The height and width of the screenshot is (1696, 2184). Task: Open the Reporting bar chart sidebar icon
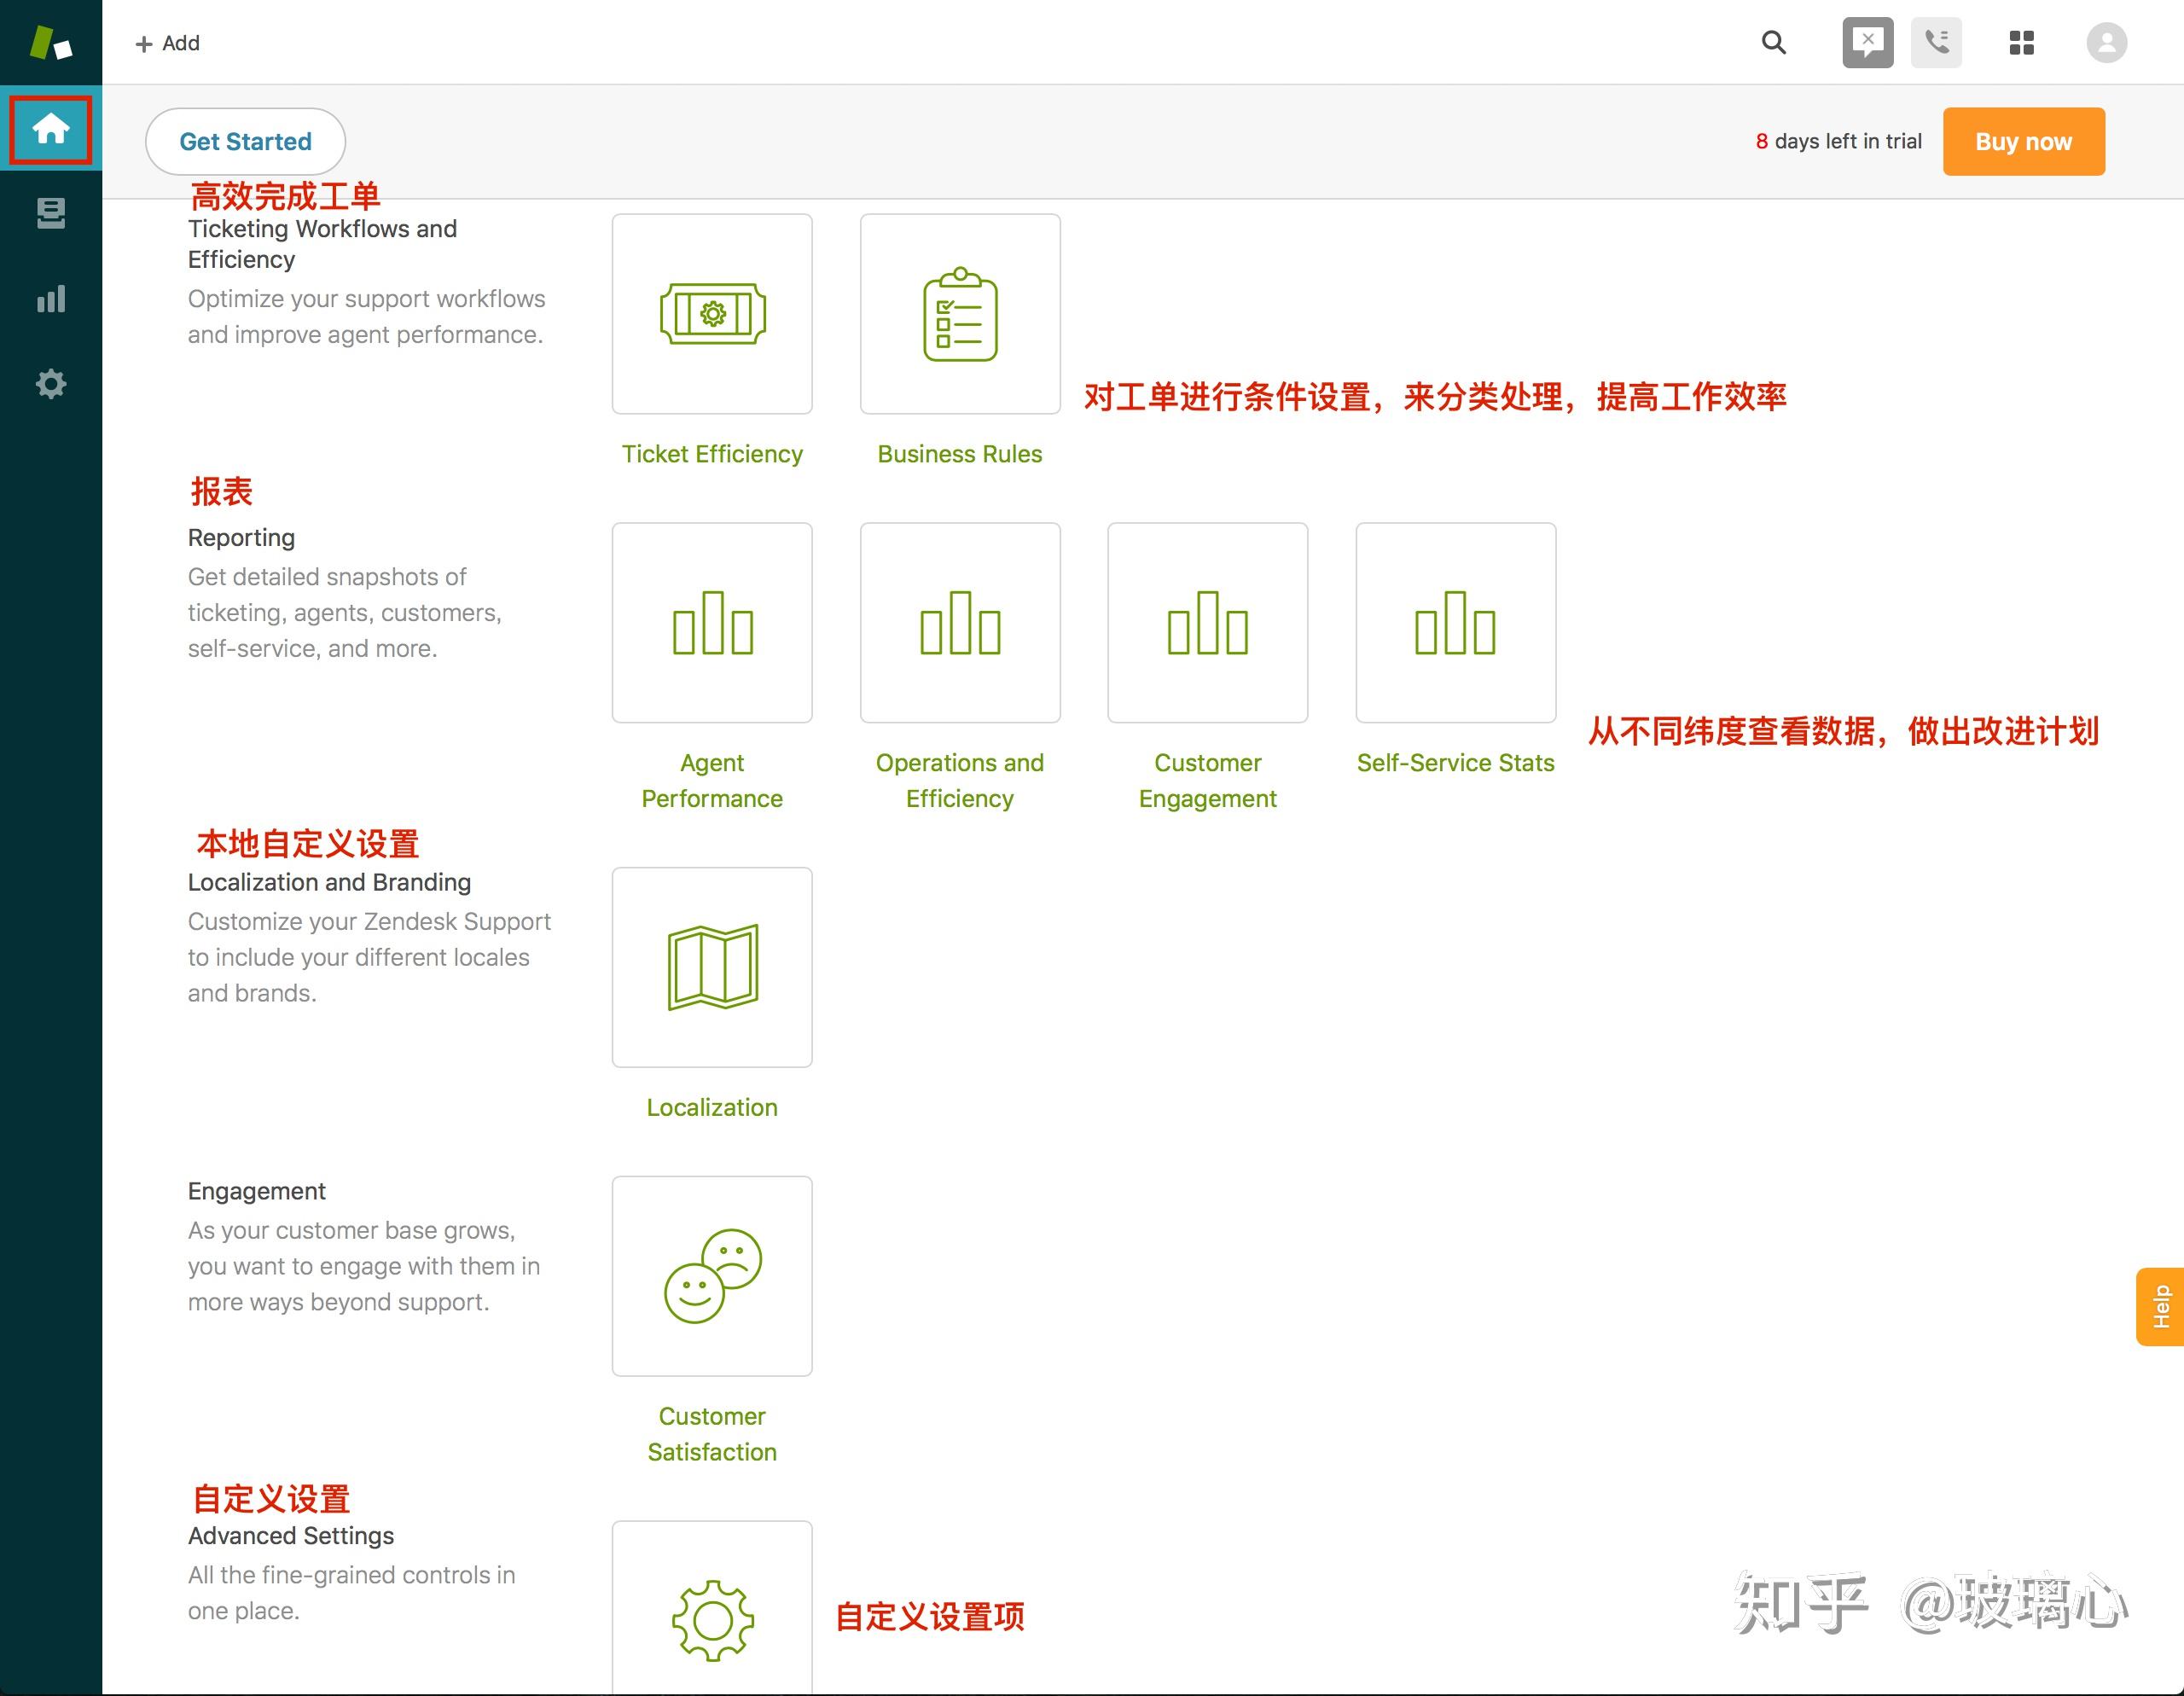50,299
